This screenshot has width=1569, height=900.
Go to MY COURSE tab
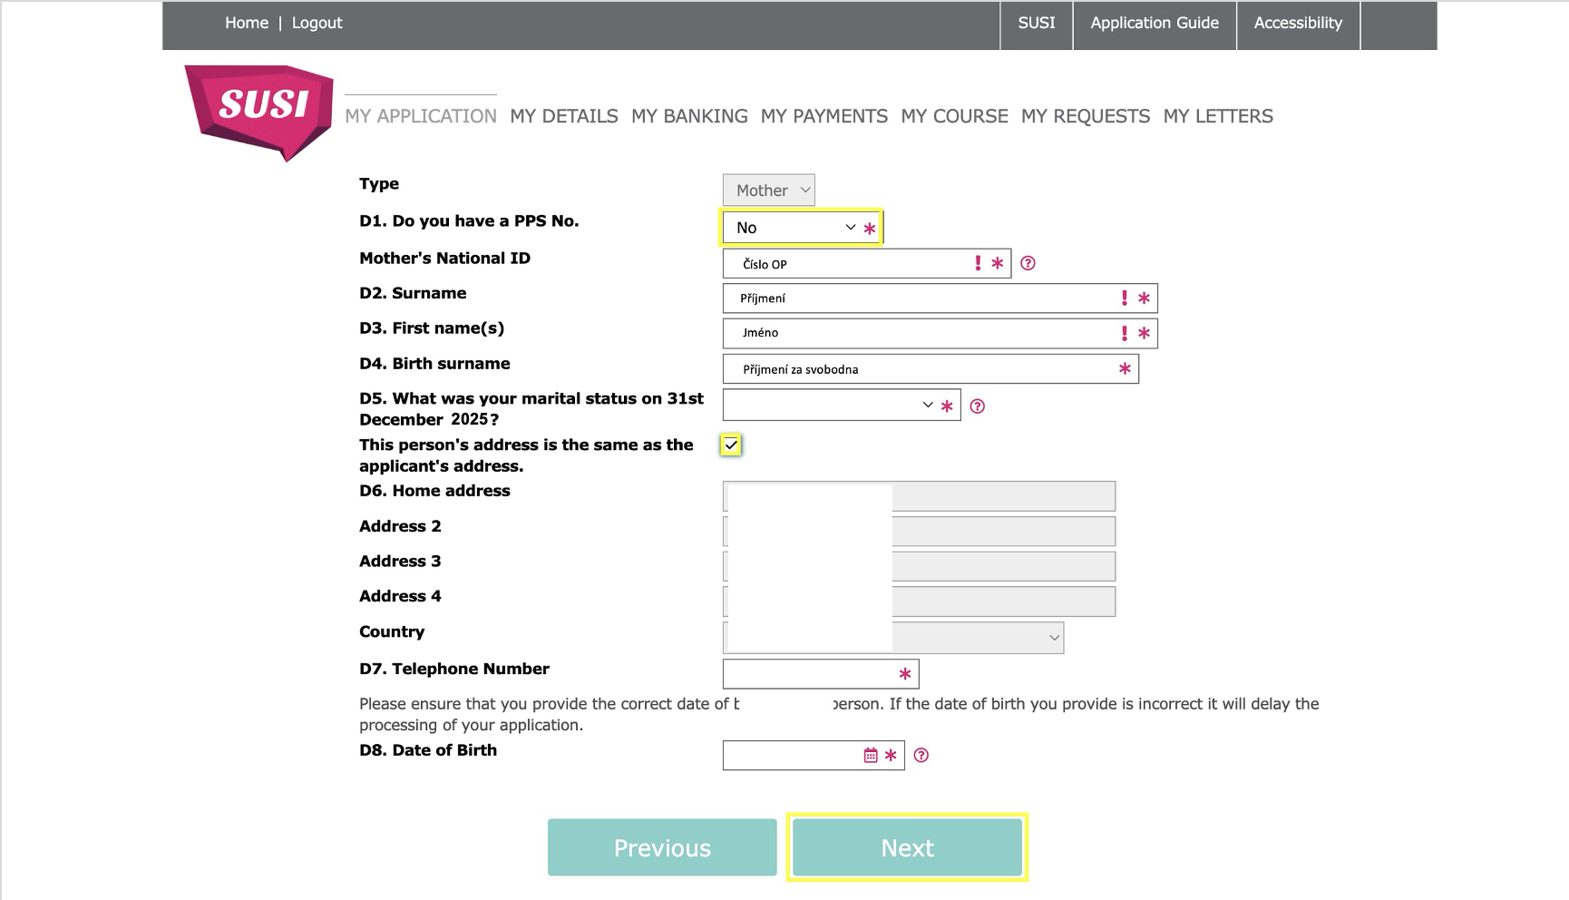pyautogui.click(x=954, y=116)
